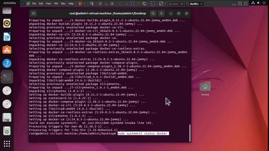Screen dimensions: 269x151
Task: Send Ctrl+Alt+Del to the VM
Action: [x=92, y=3]
